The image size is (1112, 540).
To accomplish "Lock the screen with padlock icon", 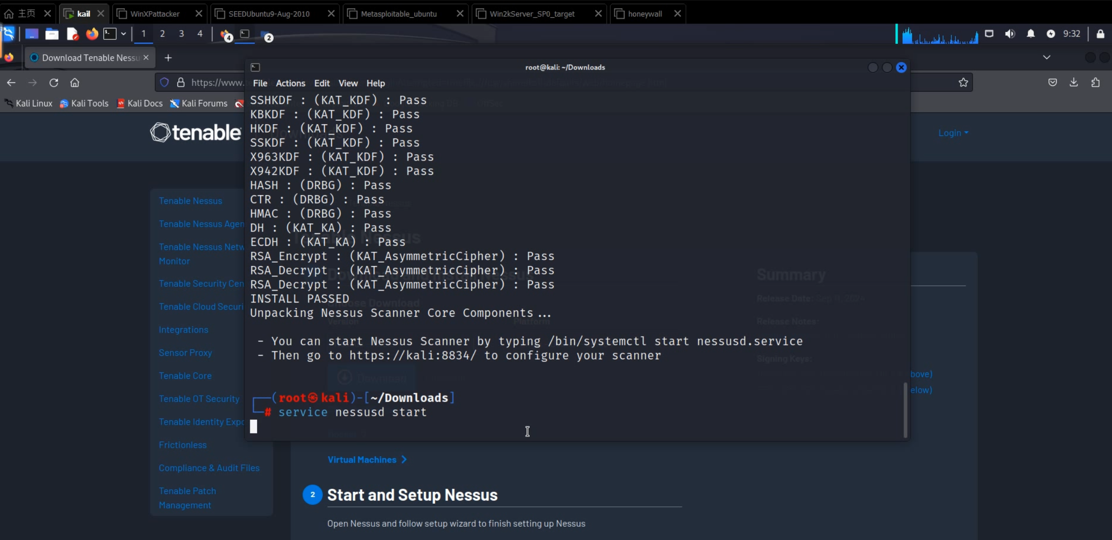I will point(1100,34).
